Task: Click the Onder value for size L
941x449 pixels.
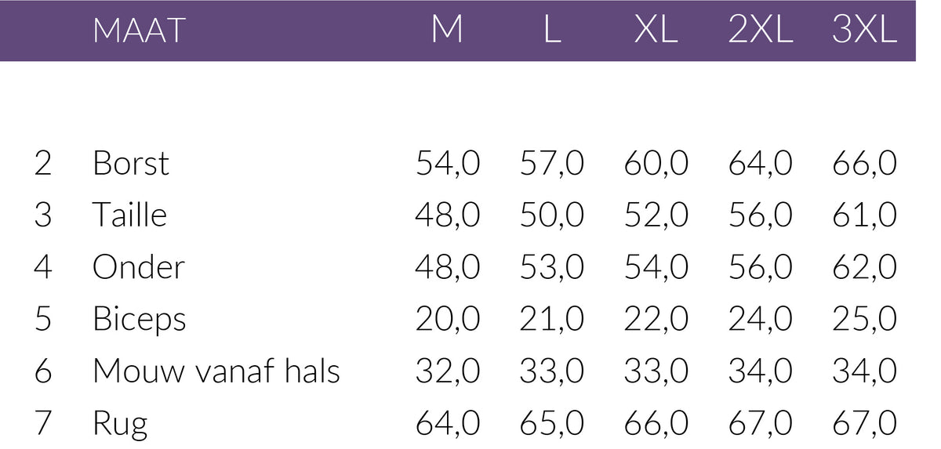Action: [x=552, y=267]
